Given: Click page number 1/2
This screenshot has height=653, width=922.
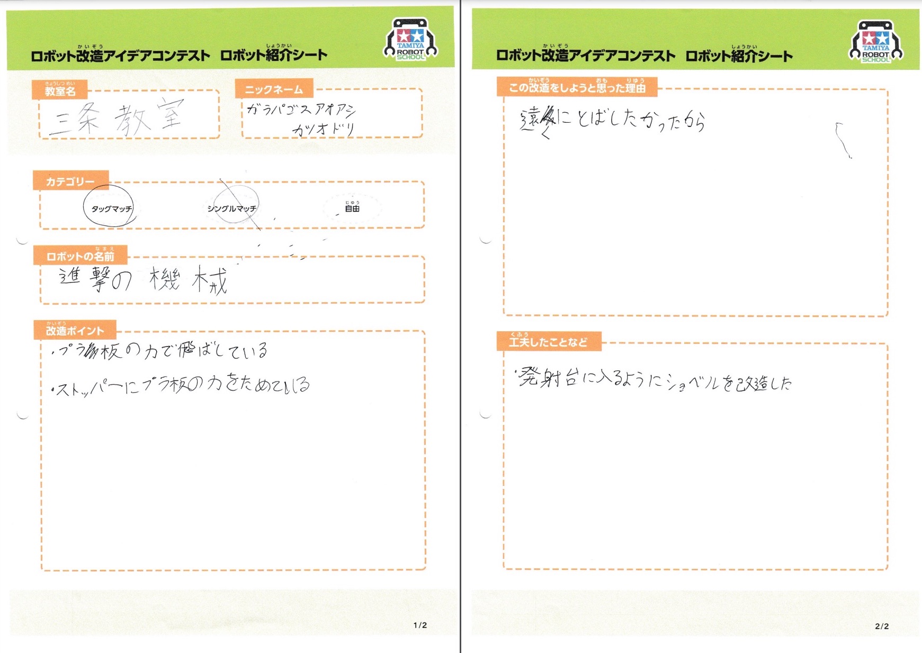Looking at the screenshot, I should pyautogui.click(x=420, y=625).
